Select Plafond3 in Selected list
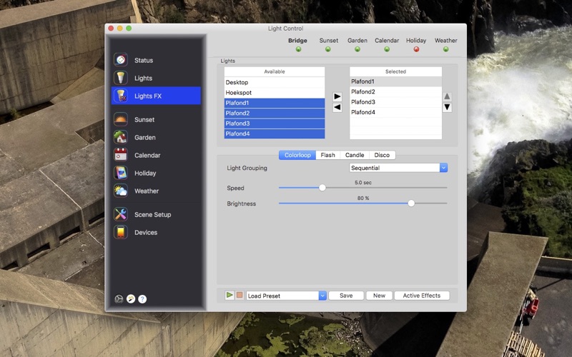This screenshot has height=357, width=572. point(395,102)
